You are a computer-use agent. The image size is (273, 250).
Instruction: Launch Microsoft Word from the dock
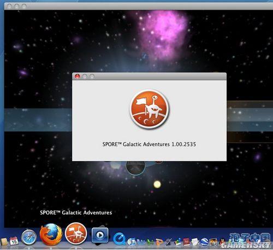click(141, 242)
